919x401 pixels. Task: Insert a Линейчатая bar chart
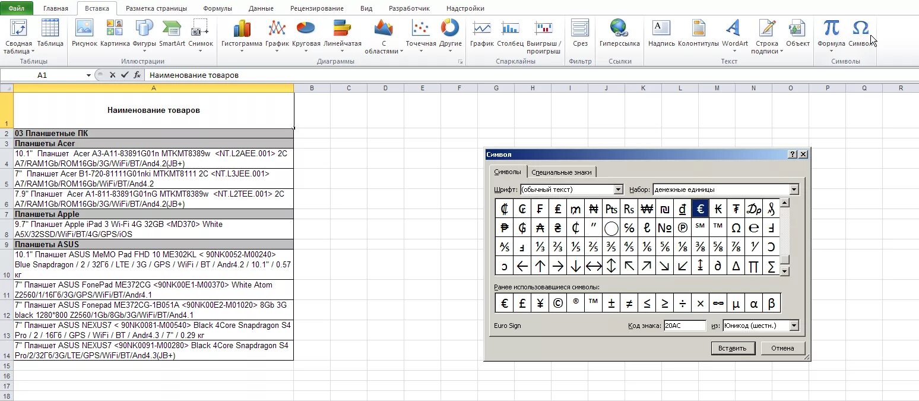[342, 36]
